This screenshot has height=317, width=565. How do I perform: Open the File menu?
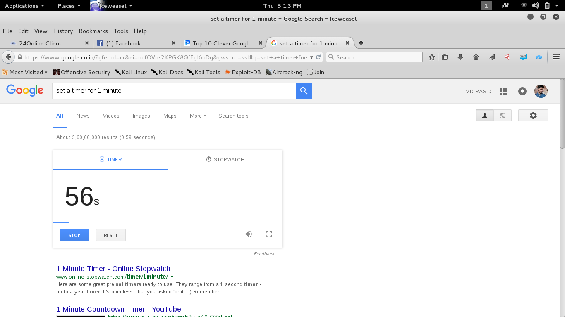[7, 31]
